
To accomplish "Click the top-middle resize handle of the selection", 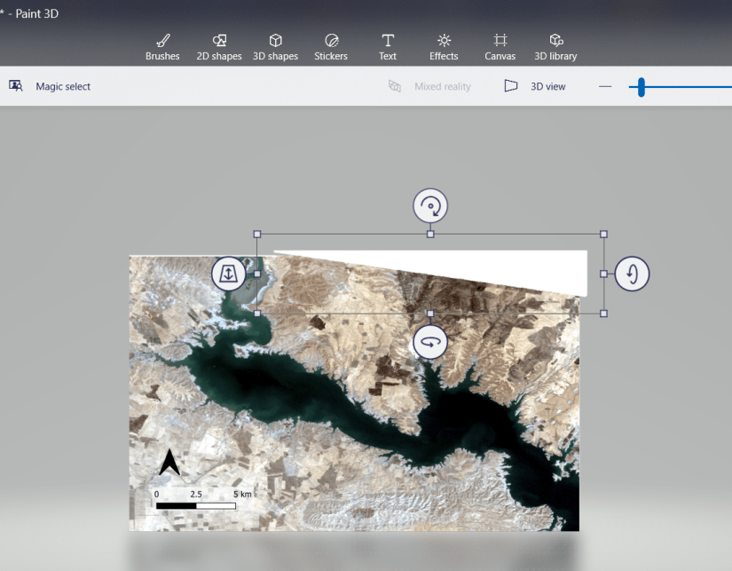I will 430,233.
